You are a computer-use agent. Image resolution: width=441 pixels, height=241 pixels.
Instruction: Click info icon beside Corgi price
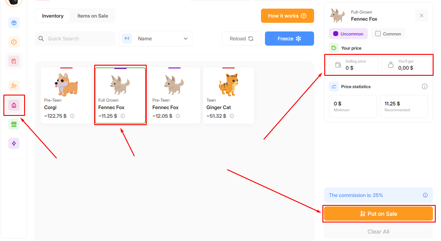[x=72, y=116]
